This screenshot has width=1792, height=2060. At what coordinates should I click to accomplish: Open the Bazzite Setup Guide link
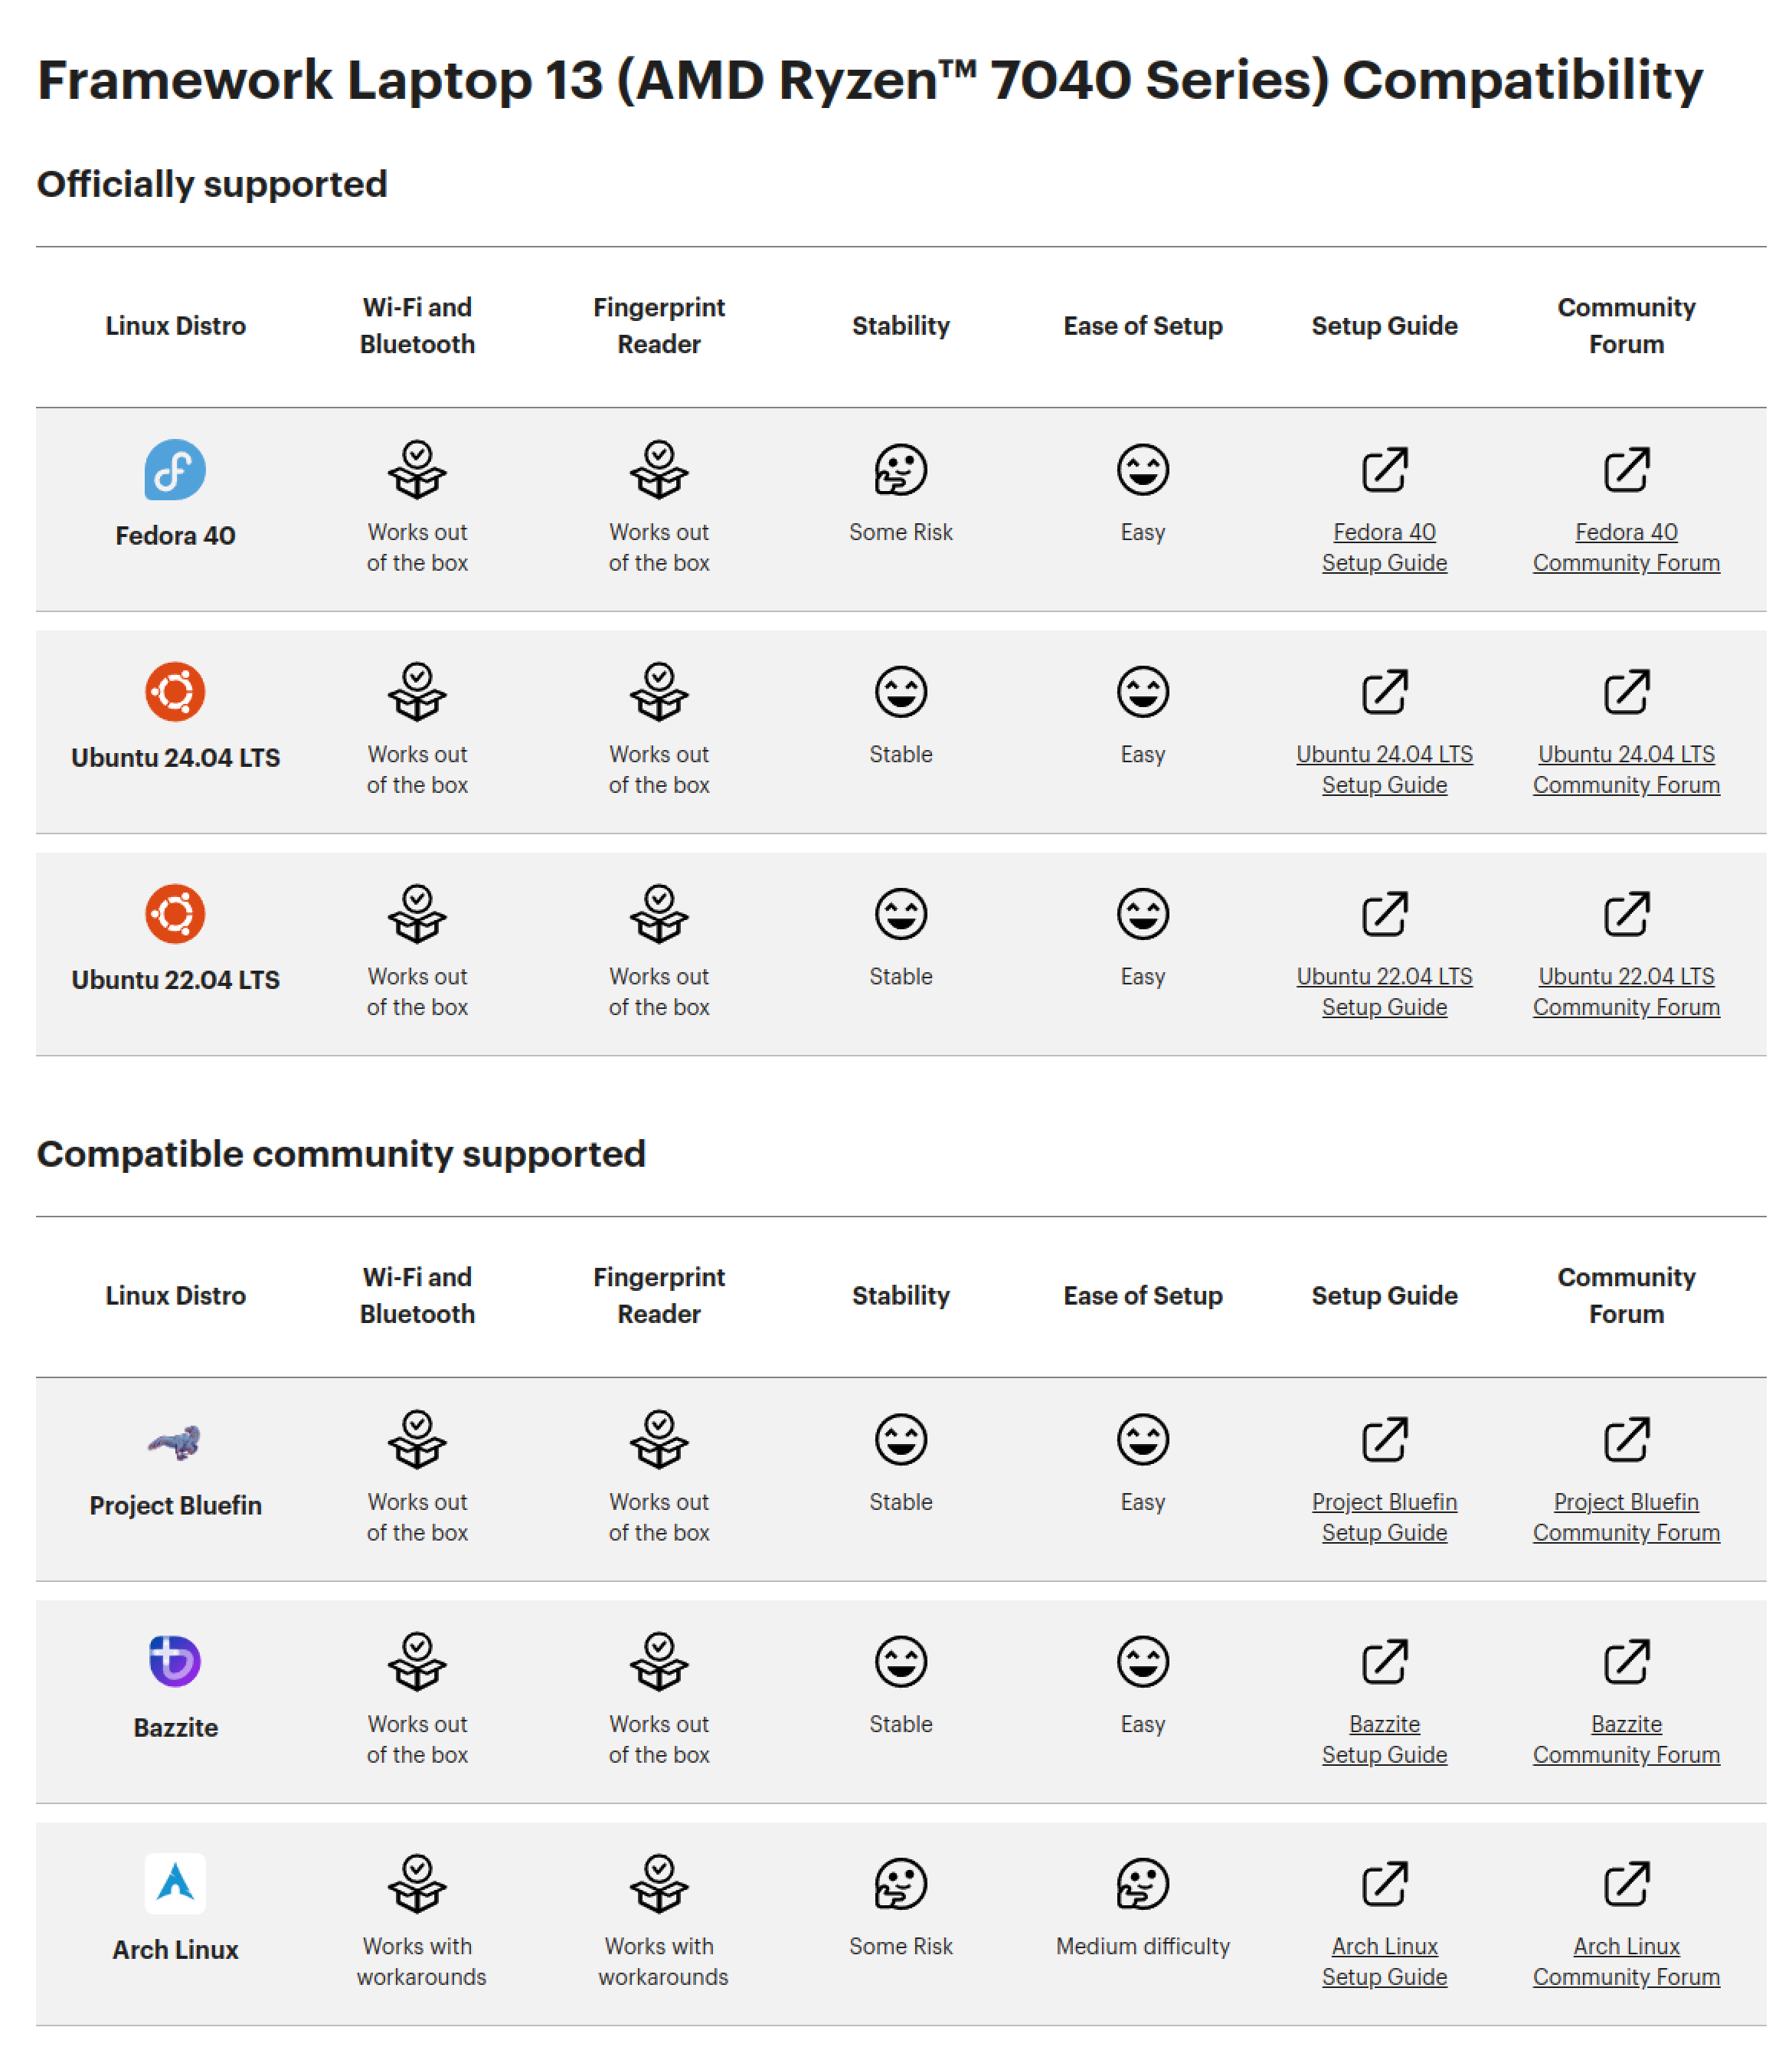[1384, 1739]
